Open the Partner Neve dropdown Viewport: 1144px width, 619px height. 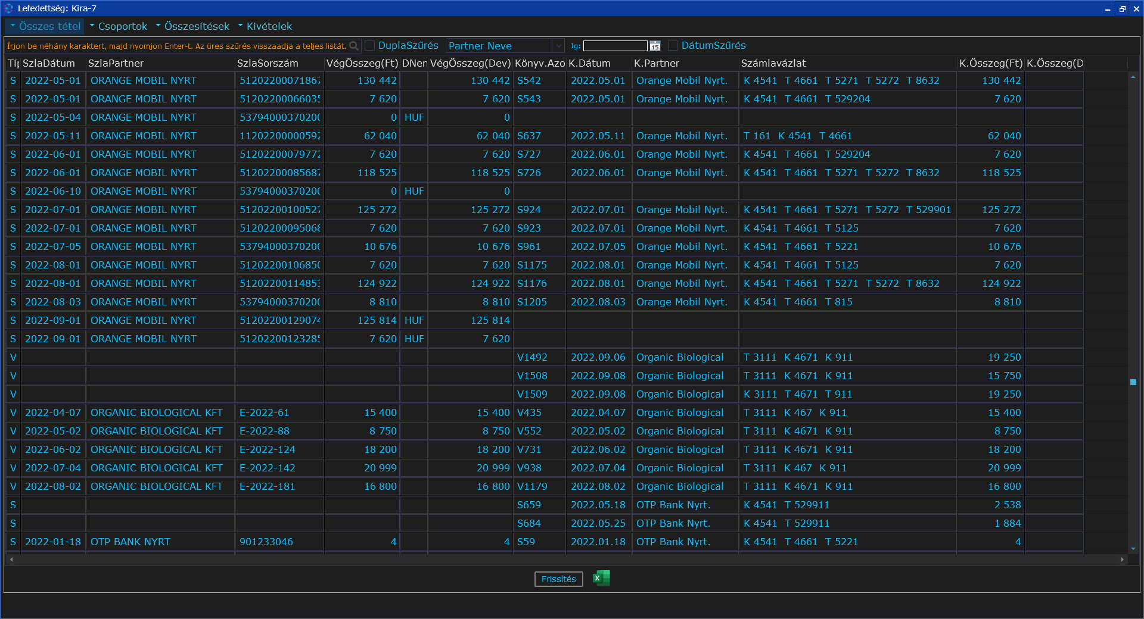point(558,46)
